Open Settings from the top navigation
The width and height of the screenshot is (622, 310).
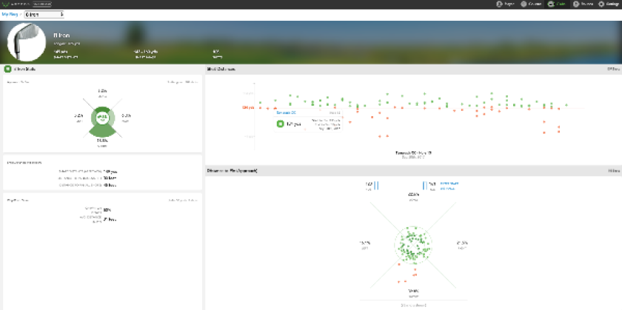point(609,4)
